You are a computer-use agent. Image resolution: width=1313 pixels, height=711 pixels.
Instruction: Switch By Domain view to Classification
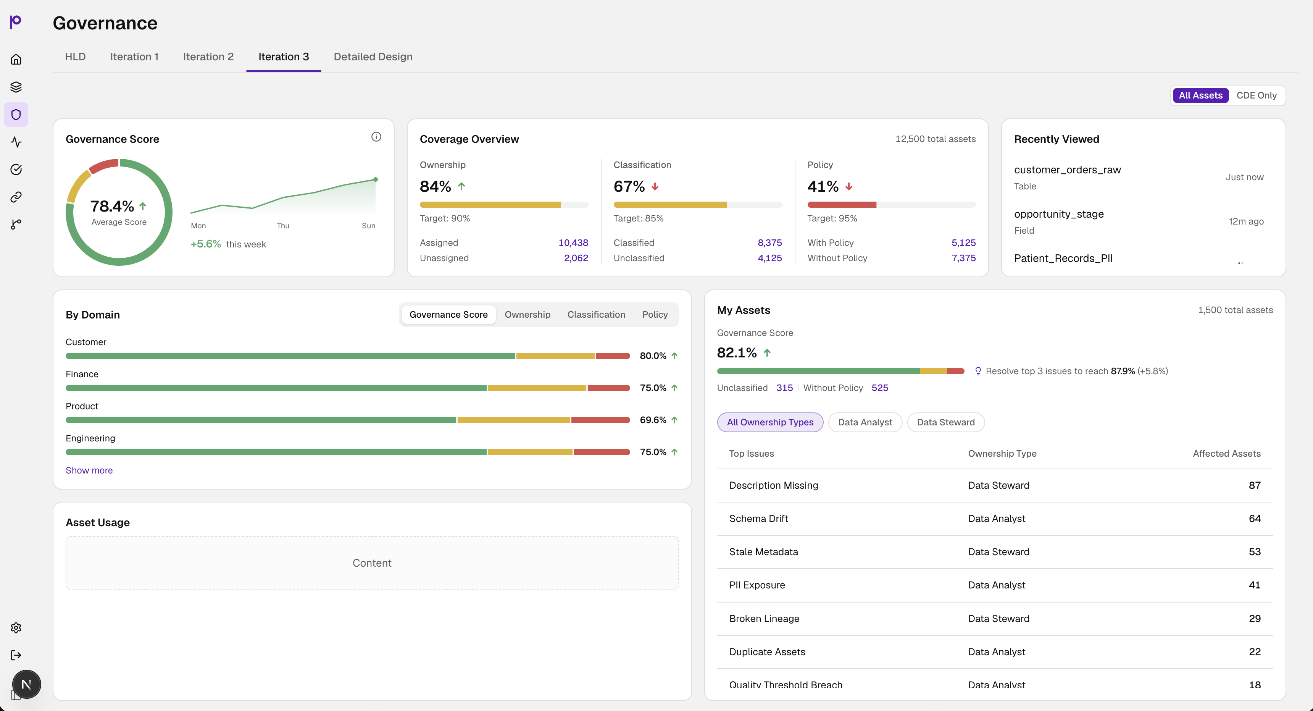pyautogui.click(x=596, y=315)
